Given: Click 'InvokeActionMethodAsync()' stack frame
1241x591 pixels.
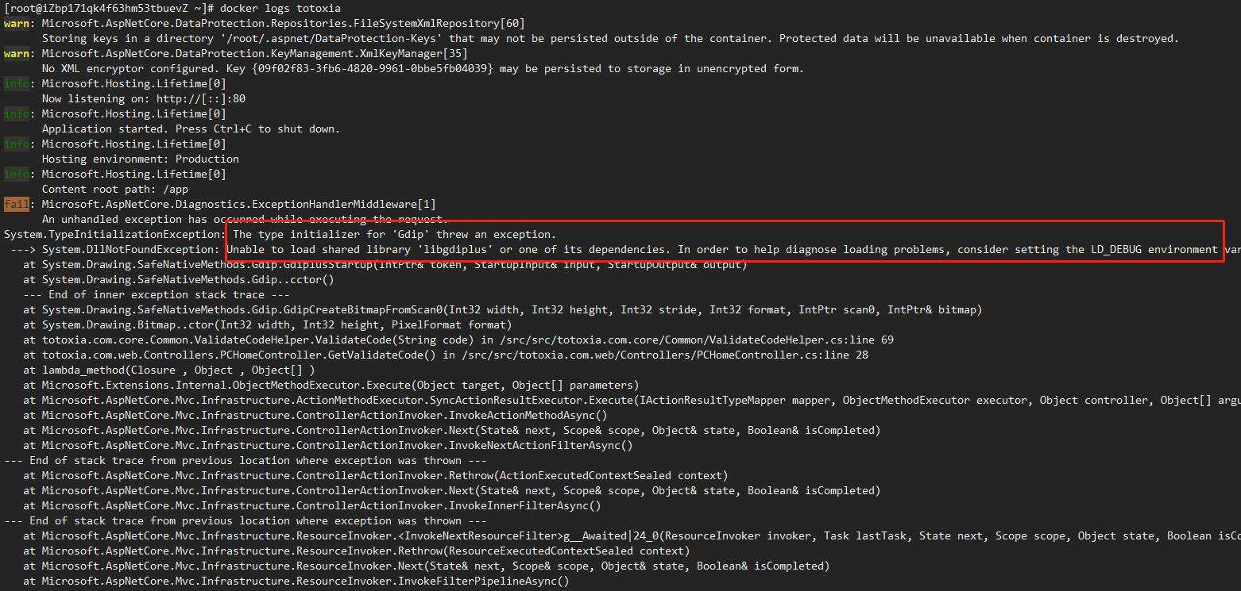Looking at the screenshot, I should (315, 415).
